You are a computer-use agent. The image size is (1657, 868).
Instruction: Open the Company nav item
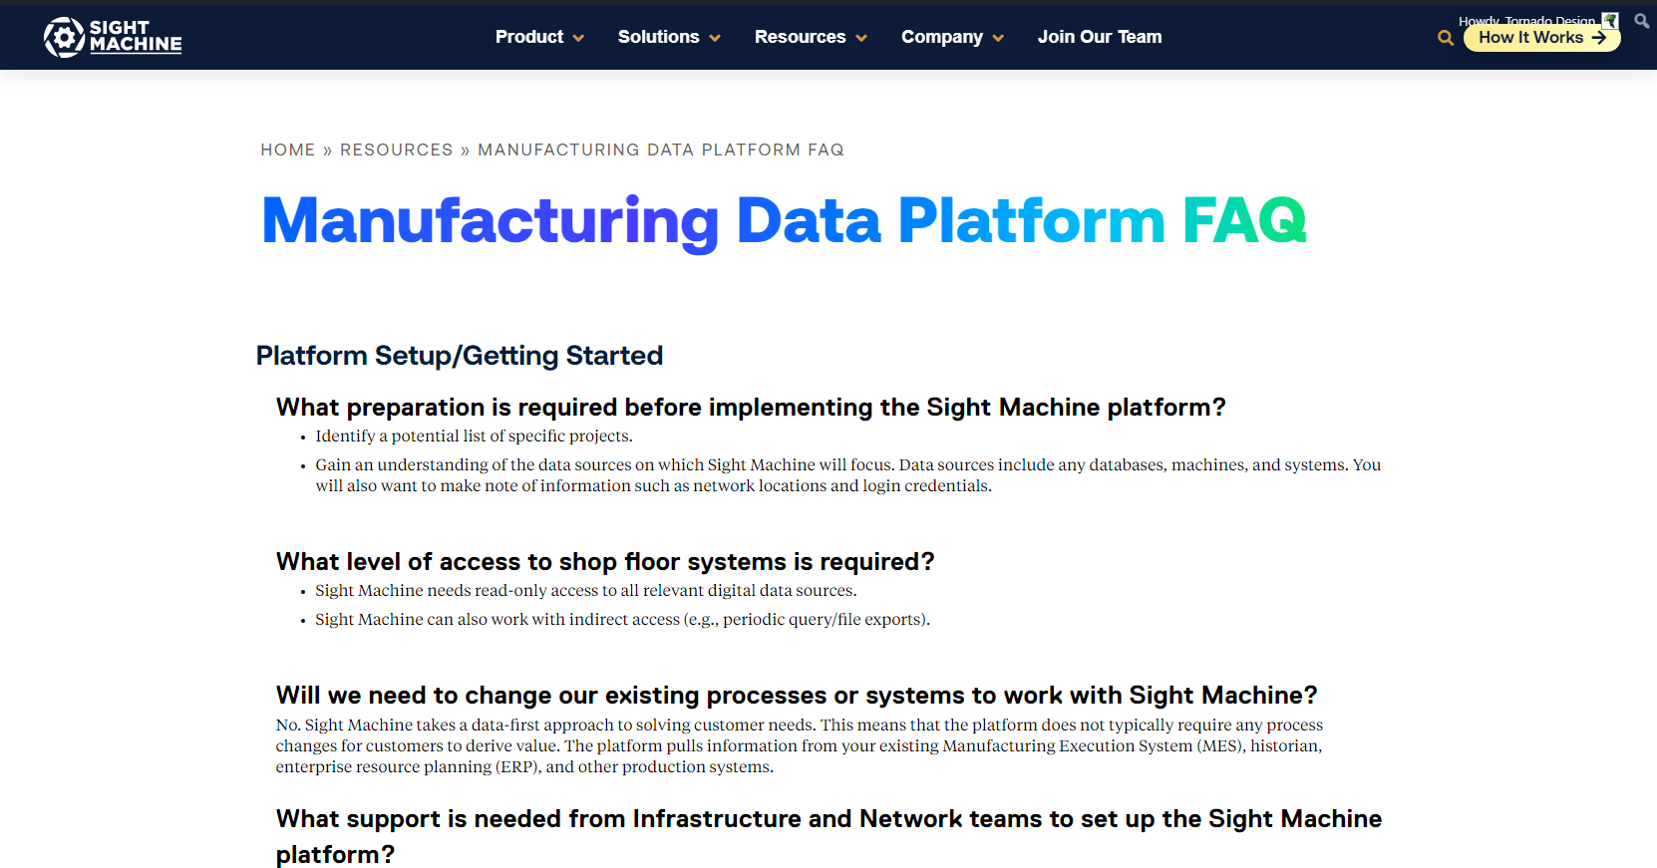coord(942,37)
